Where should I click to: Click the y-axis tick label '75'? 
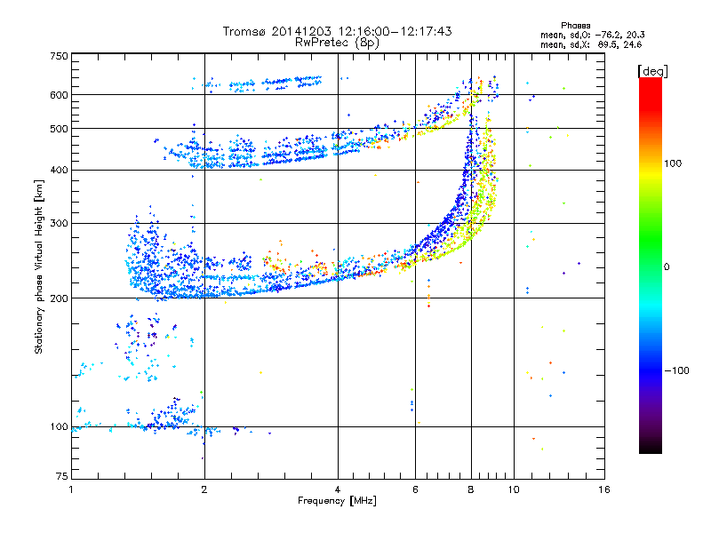click(x=62, y=476)
